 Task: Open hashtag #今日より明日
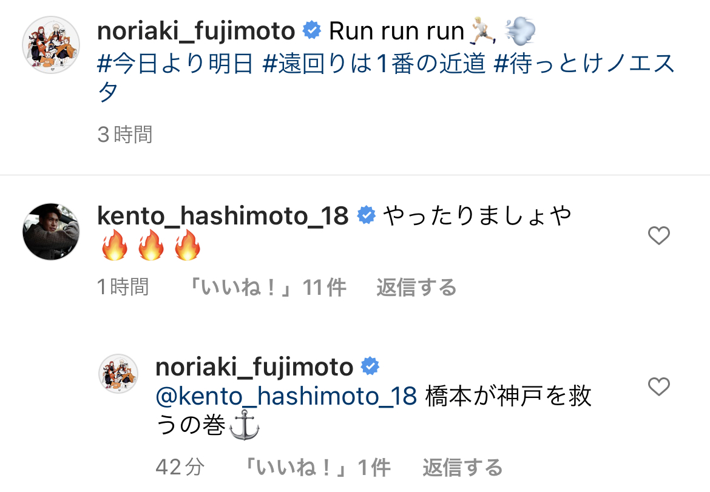point(175,64)
